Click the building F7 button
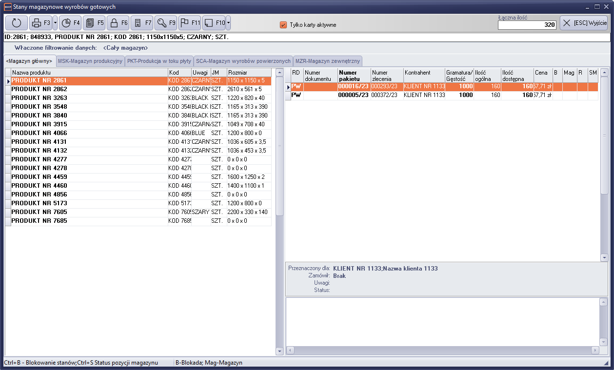The width and height of the screenshot is (614, 370). [142, 23]
